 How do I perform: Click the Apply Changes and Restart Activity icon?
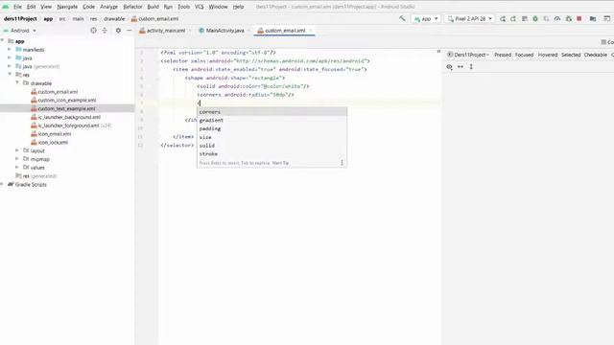pos(513,19)
